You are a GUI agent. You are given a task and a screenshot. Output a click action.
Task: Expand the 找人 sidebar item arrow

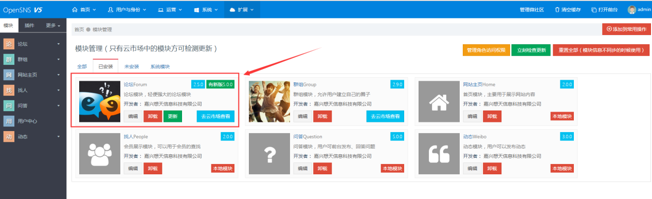tap(59, 91)
